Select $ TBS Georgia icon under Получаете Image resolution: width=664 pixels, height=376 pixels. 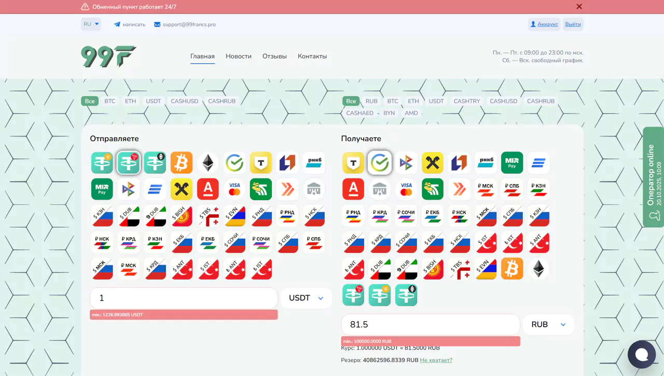459,269
